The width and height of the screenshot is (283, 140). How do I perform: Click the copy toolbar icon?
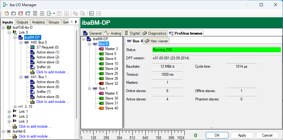pos(75,13)
